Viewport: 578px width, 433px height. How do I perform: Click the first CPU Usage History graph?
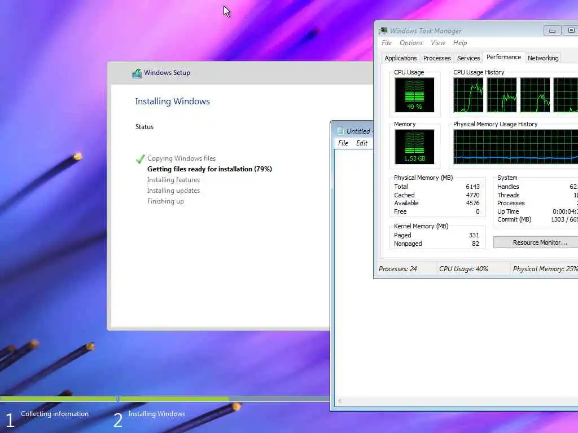pyautogui.click(x=468, y=95)
